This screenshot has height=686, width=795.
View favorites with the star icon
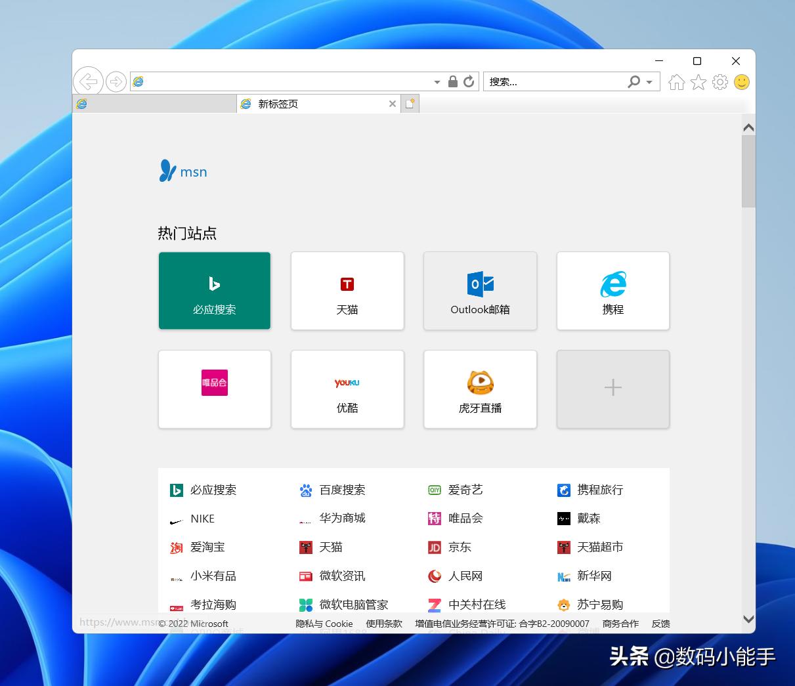(x=698, y=82)
